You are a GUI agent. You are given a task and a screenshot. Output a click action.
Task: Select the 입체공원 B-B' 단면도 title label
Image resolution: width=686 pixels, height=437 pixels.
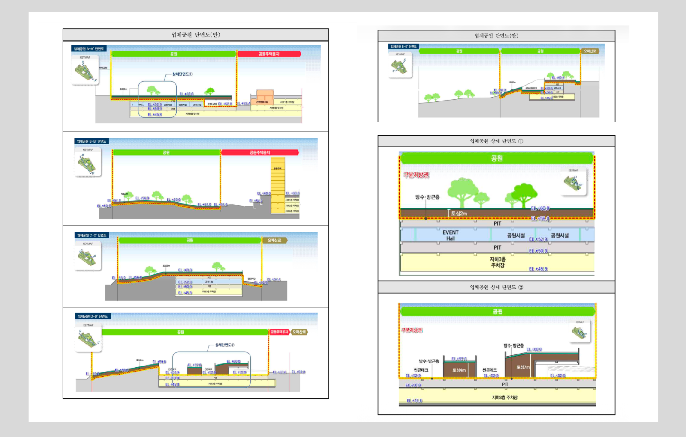click(x=91, y=141)
